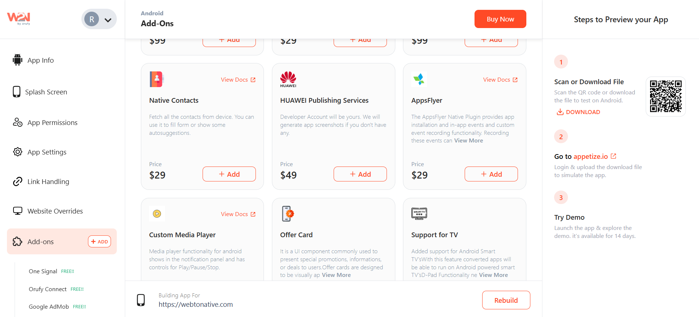Open View Docs for Native Contacts
The image size is (699, 317).
238,80
